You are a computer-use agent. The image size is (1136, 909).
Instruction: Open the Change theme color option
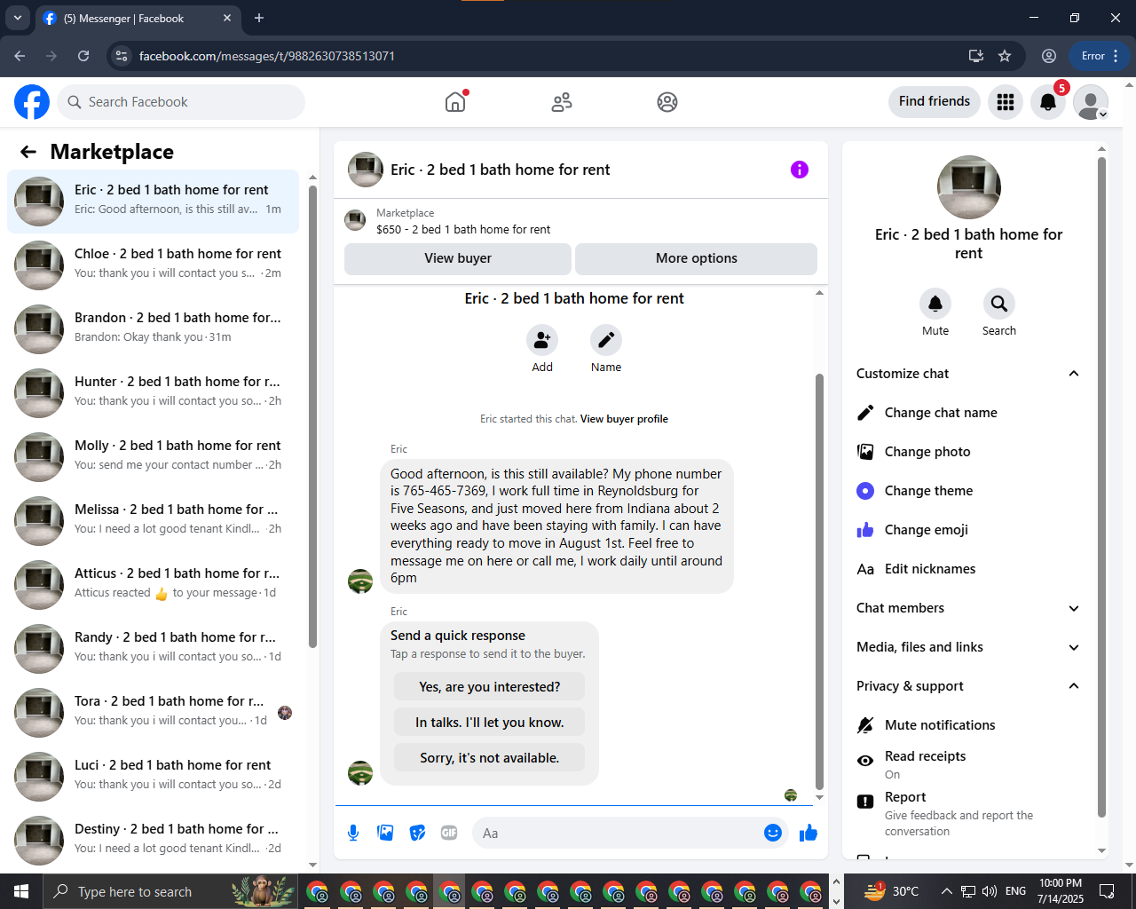[x=967, y=491]
